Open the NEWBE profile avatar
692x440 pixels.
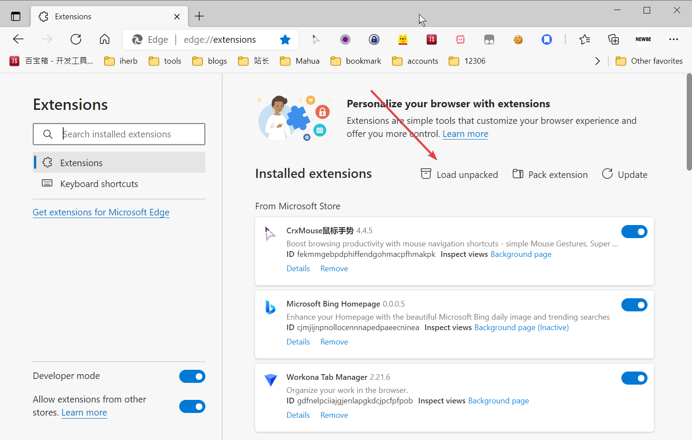[643, 39]
